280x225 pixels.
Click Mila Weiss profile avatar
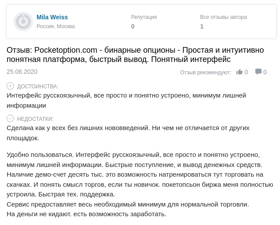point(23,22)
